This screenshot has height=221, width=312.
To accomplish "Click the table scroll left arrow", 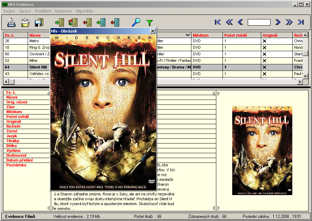I will 6,82.
